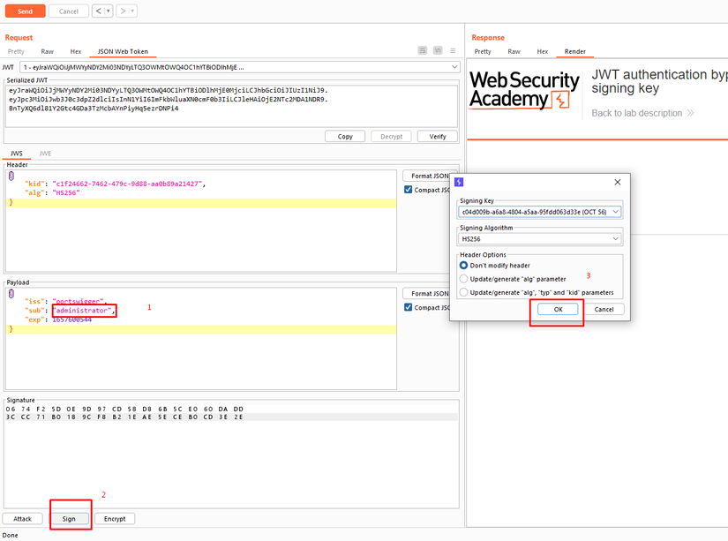The height and width of the screenshot is (541, 728).
Task: Click the Sign button
Action: pos(69,519)
